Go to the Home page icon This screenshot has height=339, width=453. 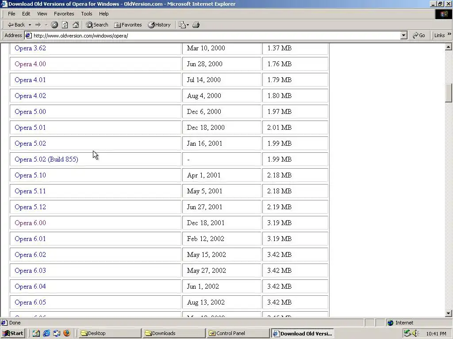76,25
